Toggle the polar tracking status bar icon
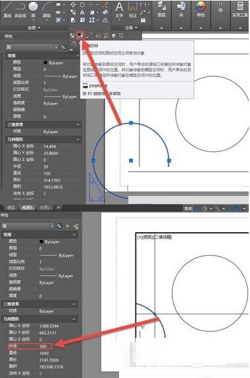Viewport: 250px width, 378px height. (x=205, y=208)
